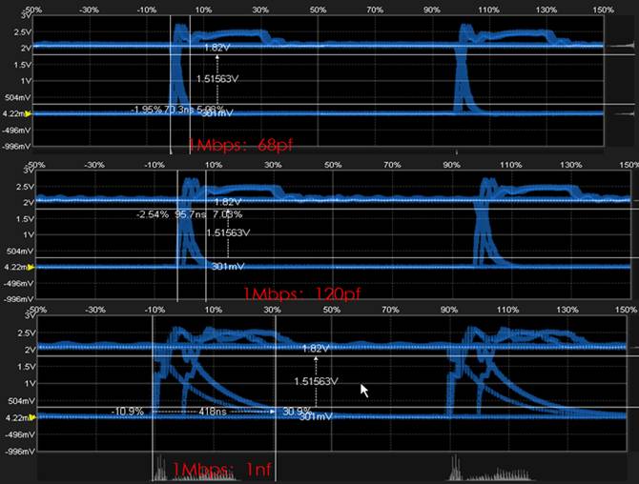This screenshot has width=639, height=484.
Task: Click the yellow level marker in the 120pf panel
Action: [x=30, y=268]
